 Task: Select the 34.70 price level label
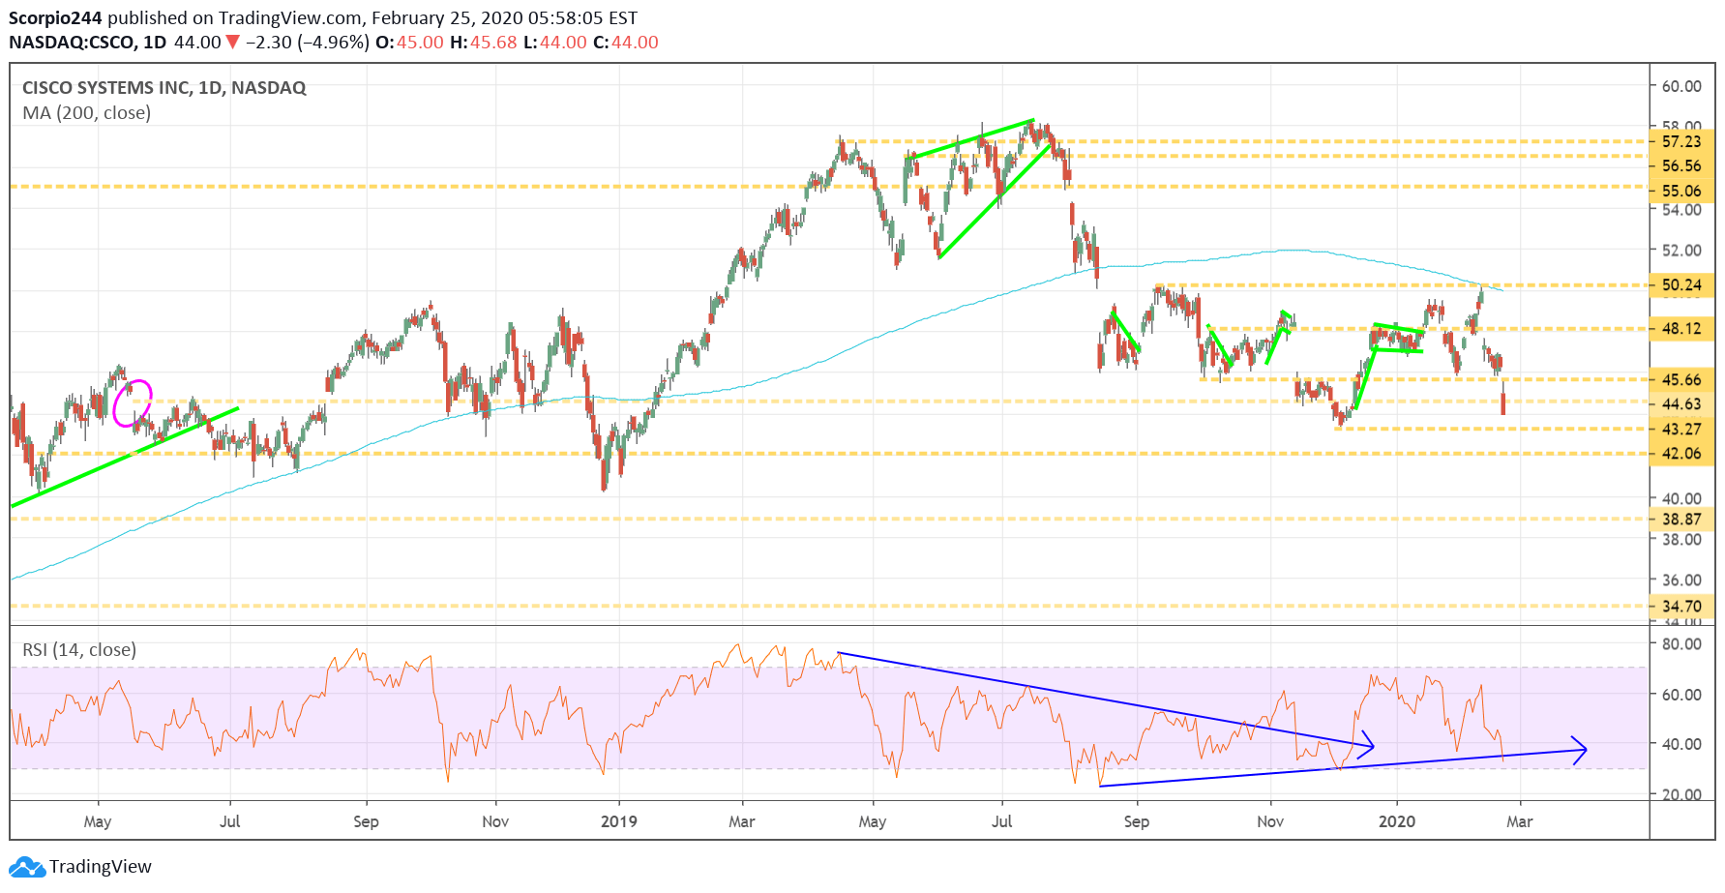pos(1681,607)
